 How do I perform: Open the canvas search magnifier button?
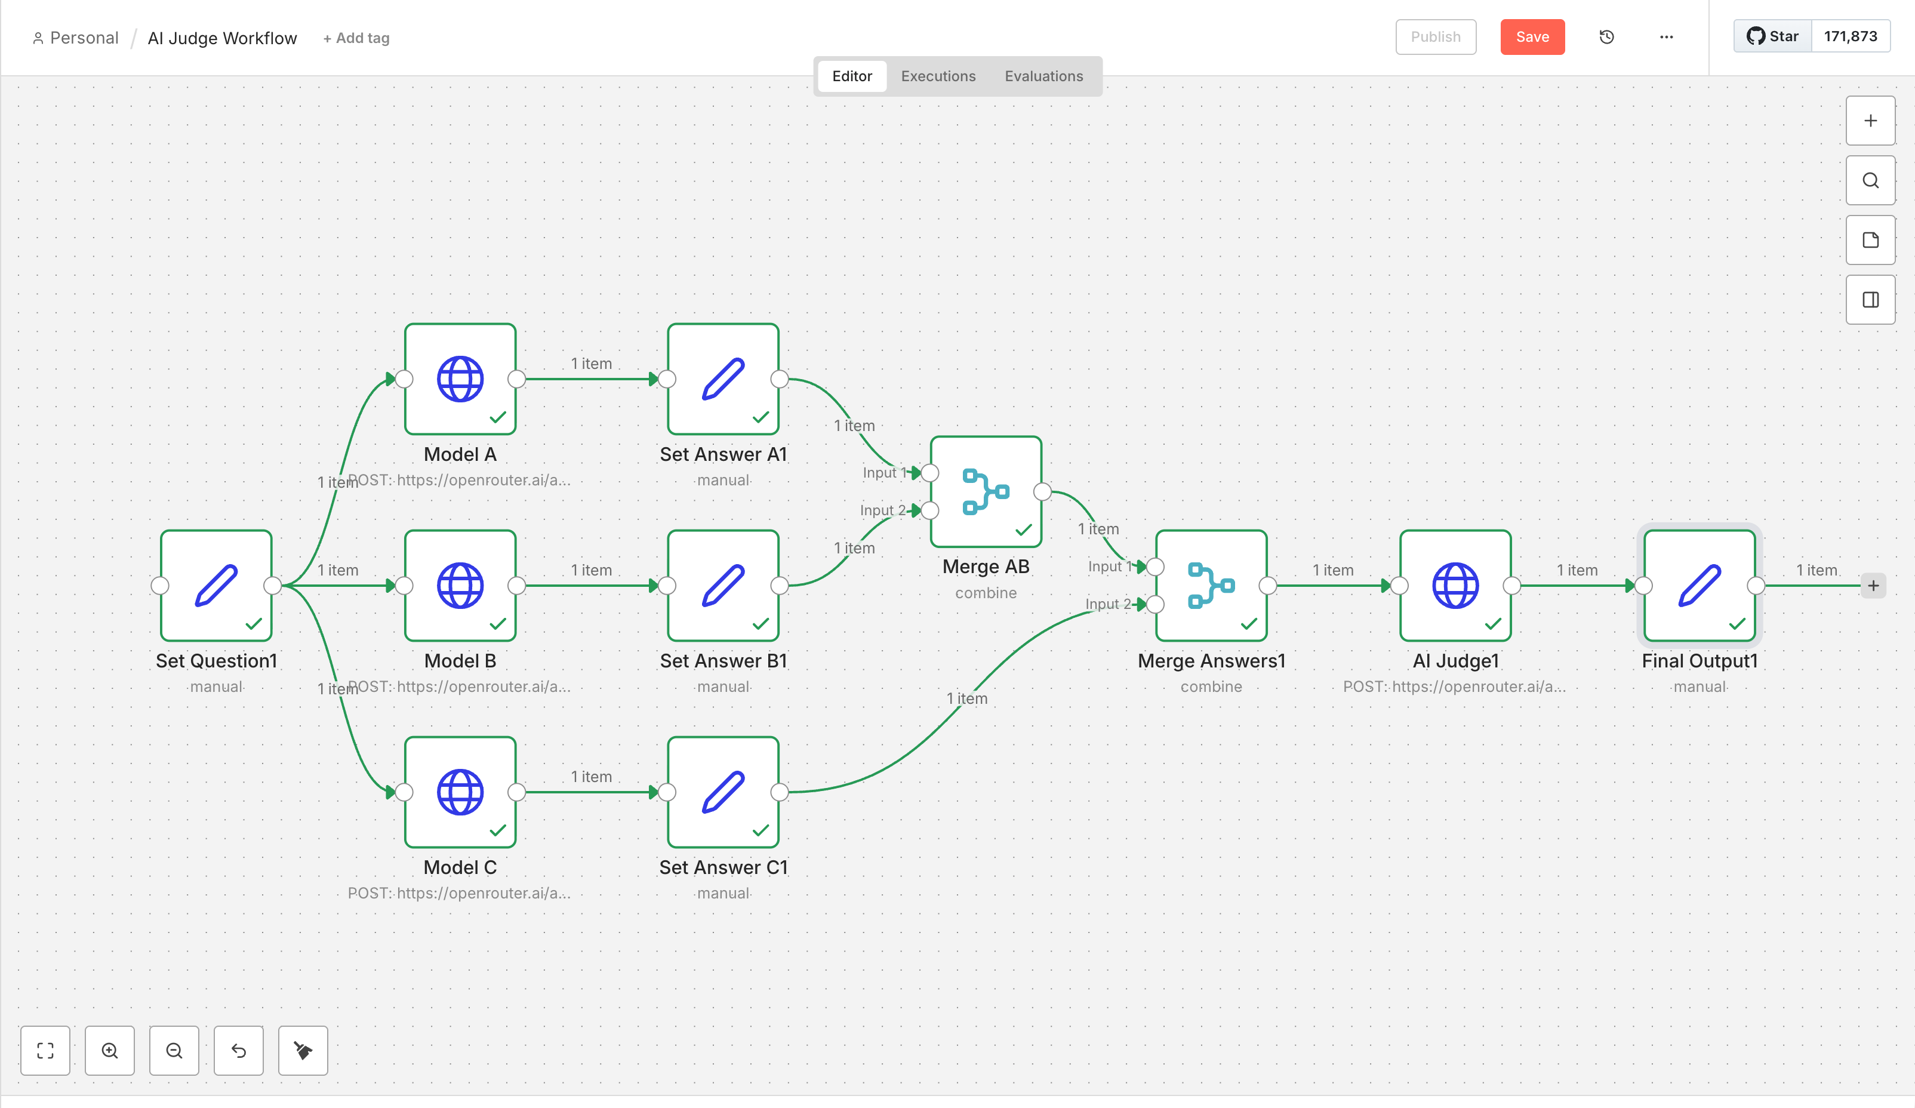point(1870,180)
